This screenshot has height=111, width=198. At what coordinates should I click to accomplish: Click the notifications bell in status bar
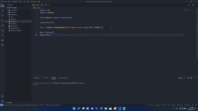click(196, 105)
